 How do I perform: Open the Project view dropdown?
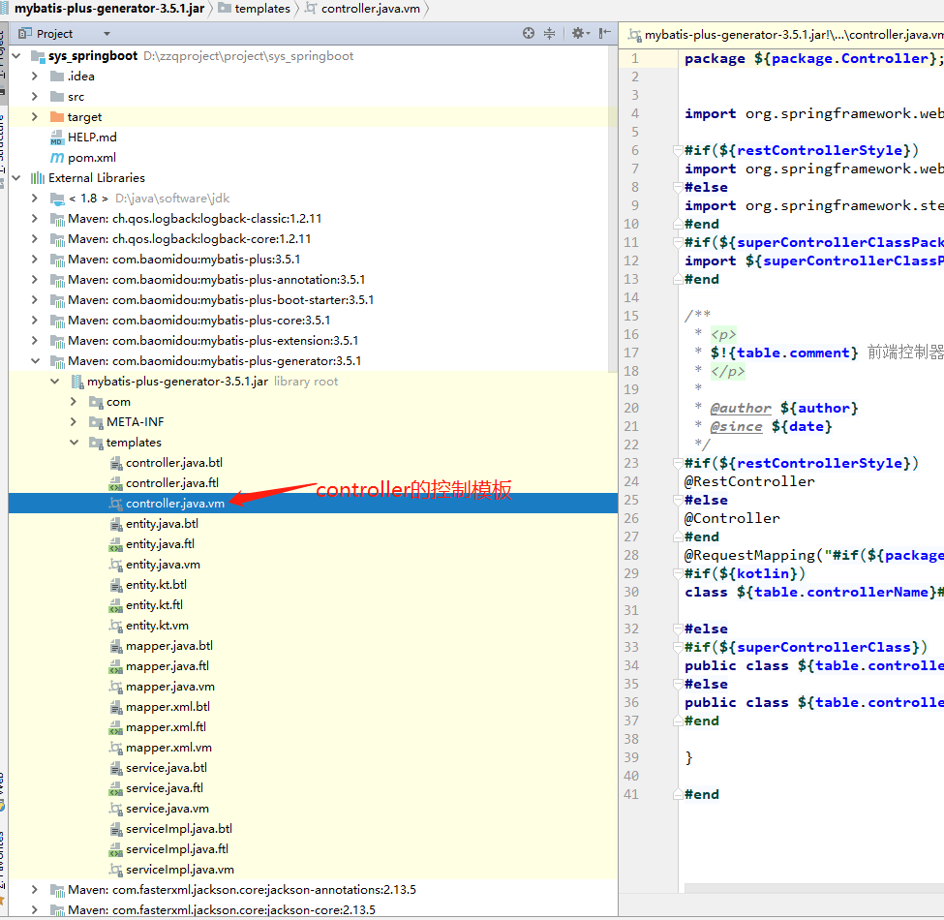point(107,34)
